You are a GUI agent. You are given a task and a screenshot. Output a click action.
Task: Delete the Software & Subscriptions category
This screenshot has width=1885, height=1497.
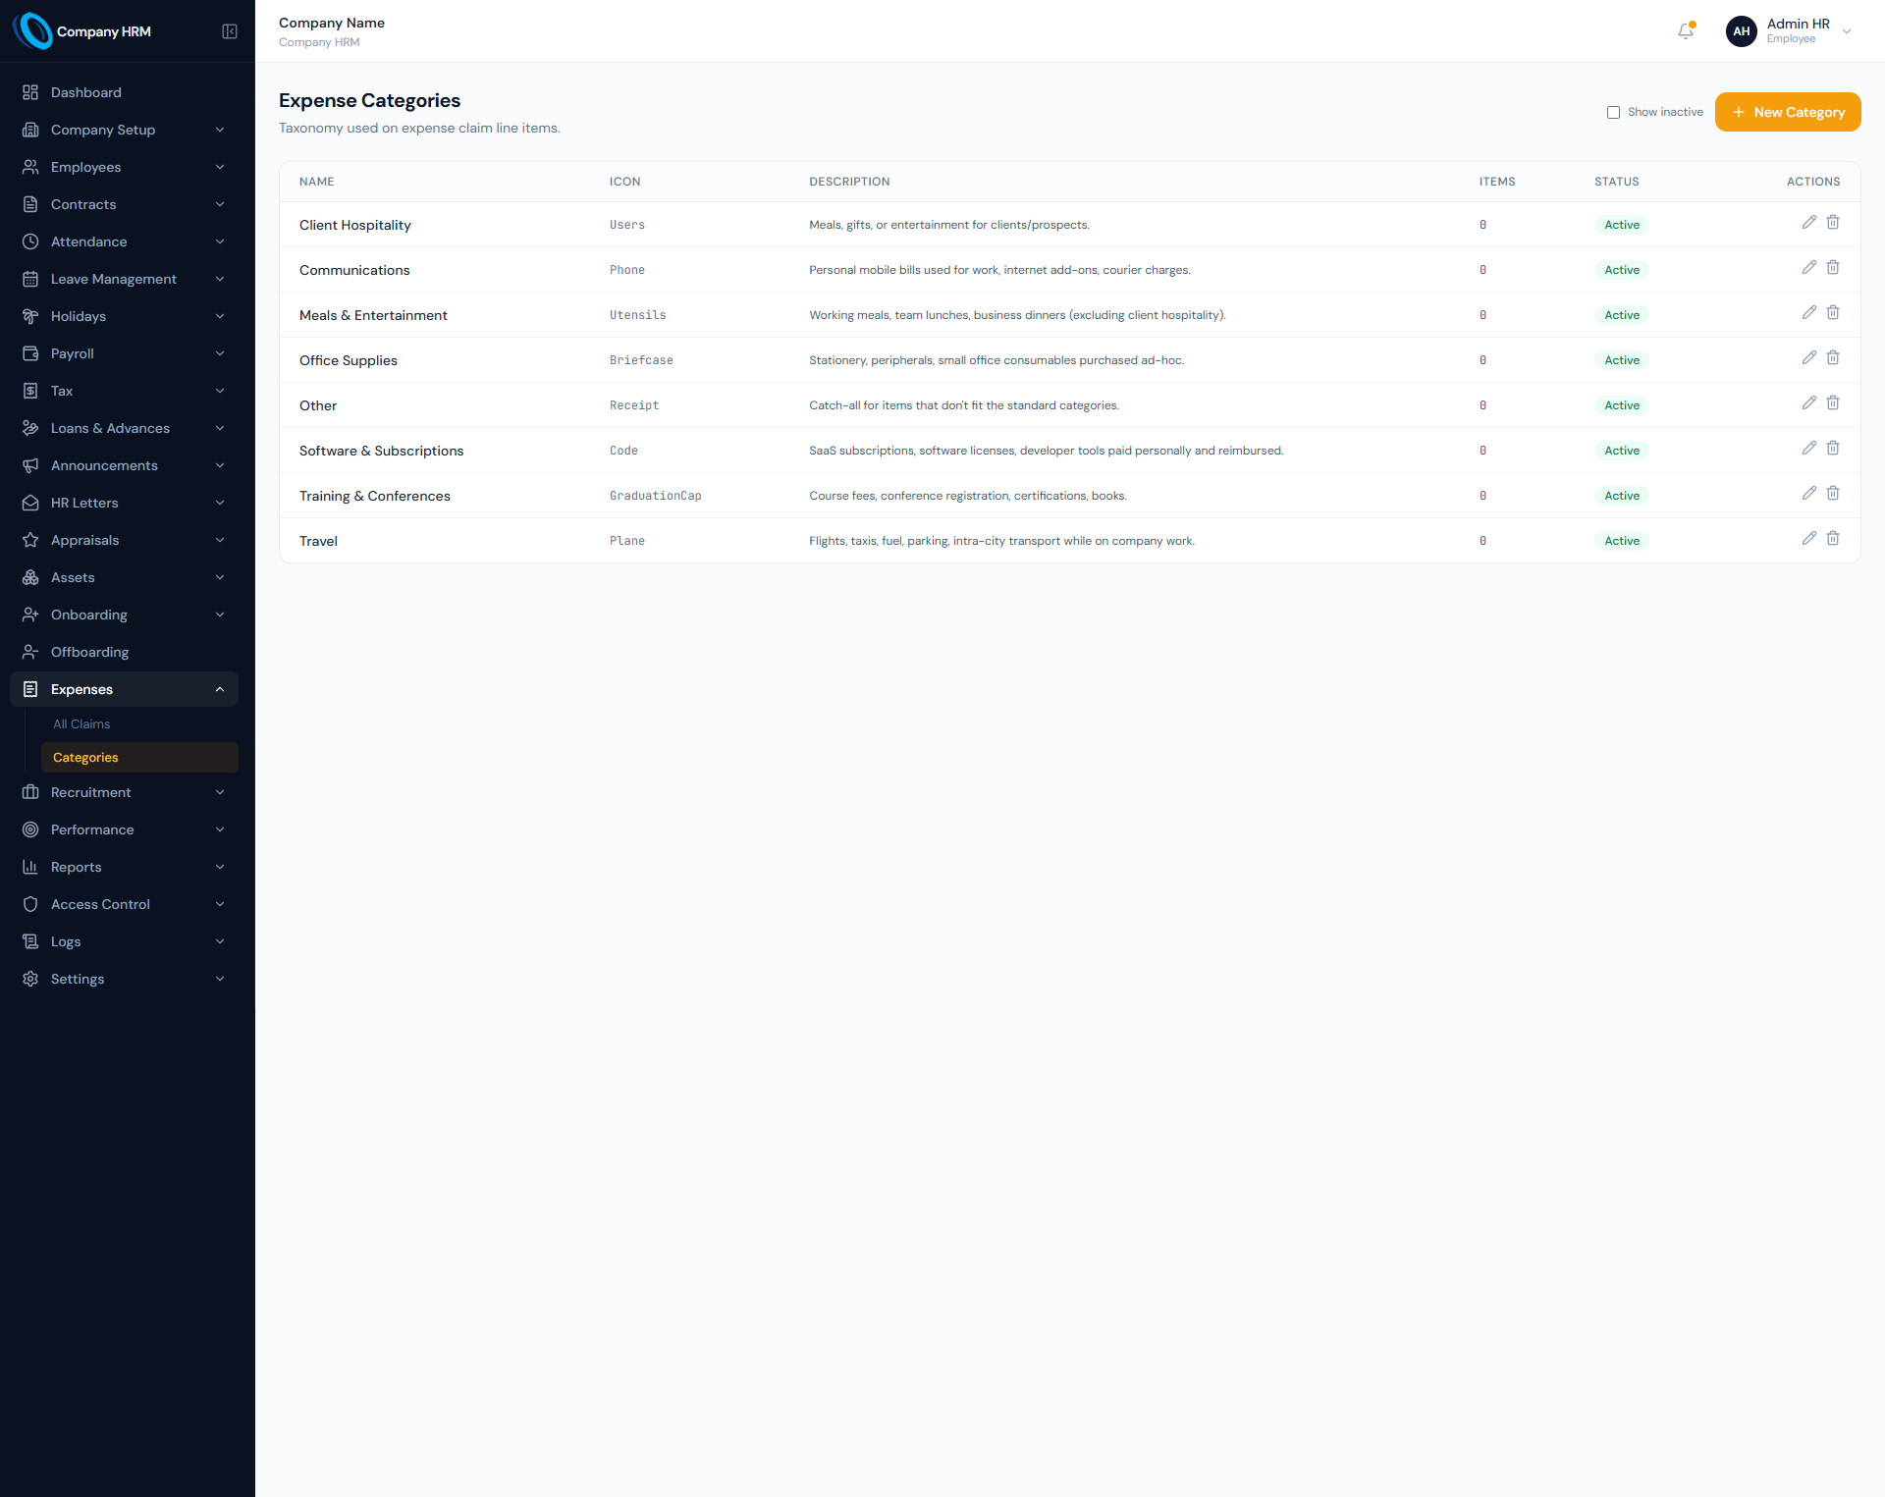click(x=1833, y=449)
